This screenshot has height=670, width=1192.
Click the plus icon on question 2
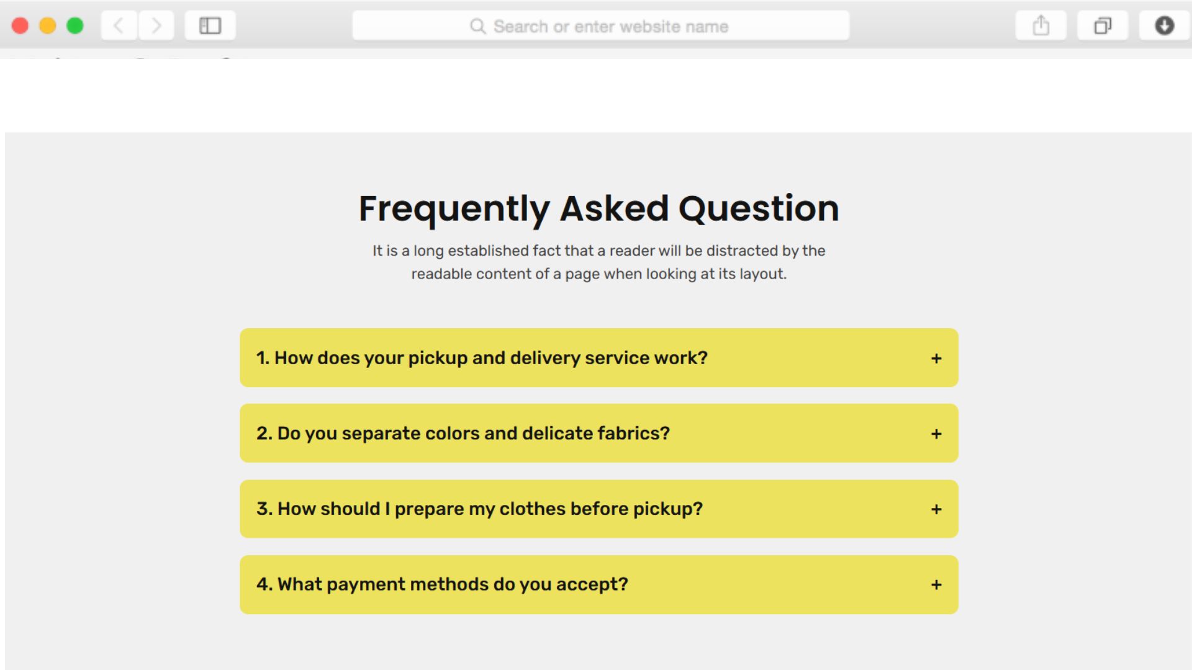936,434
